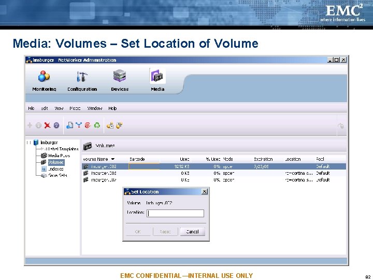The image size is (373, 280).
Task: Select Save Sets in the tree
Action: pos(58,175)
